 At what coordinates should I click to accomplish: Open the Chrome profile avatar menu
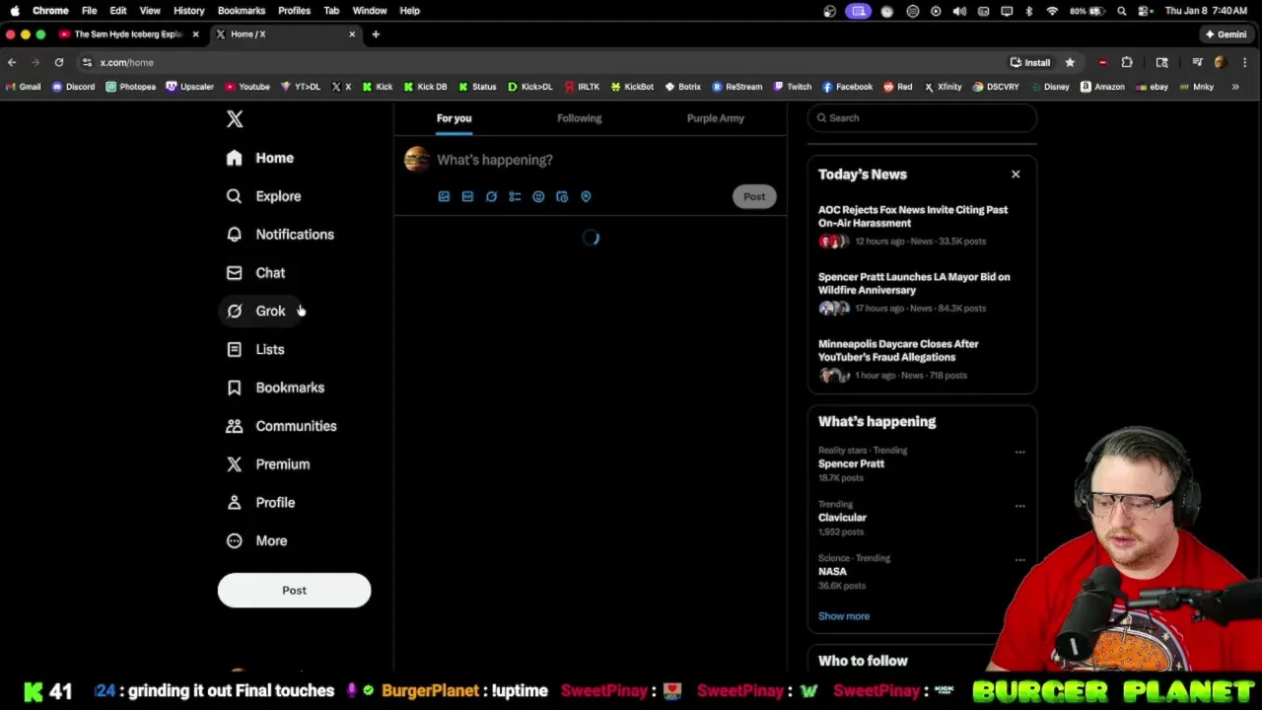1221,62
